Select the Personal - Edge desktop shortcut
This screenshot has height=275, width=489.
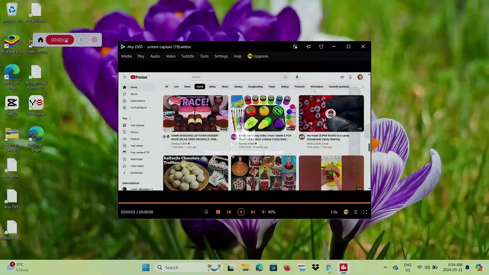36,139
